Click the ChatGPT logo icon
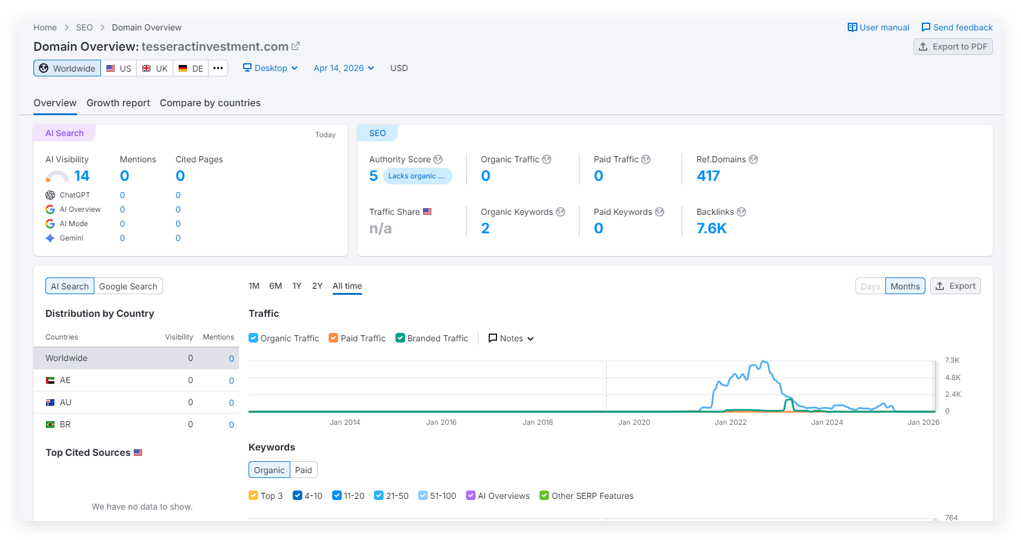The width and height of the screenshot is (1021, 540). click(50, 195)
